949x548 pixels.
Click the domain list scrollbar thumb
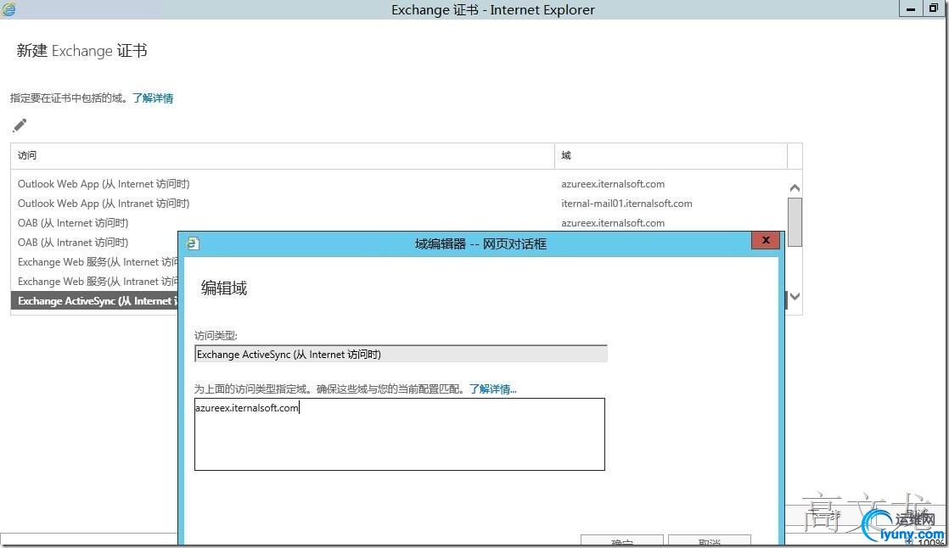[x=795, y=222]
